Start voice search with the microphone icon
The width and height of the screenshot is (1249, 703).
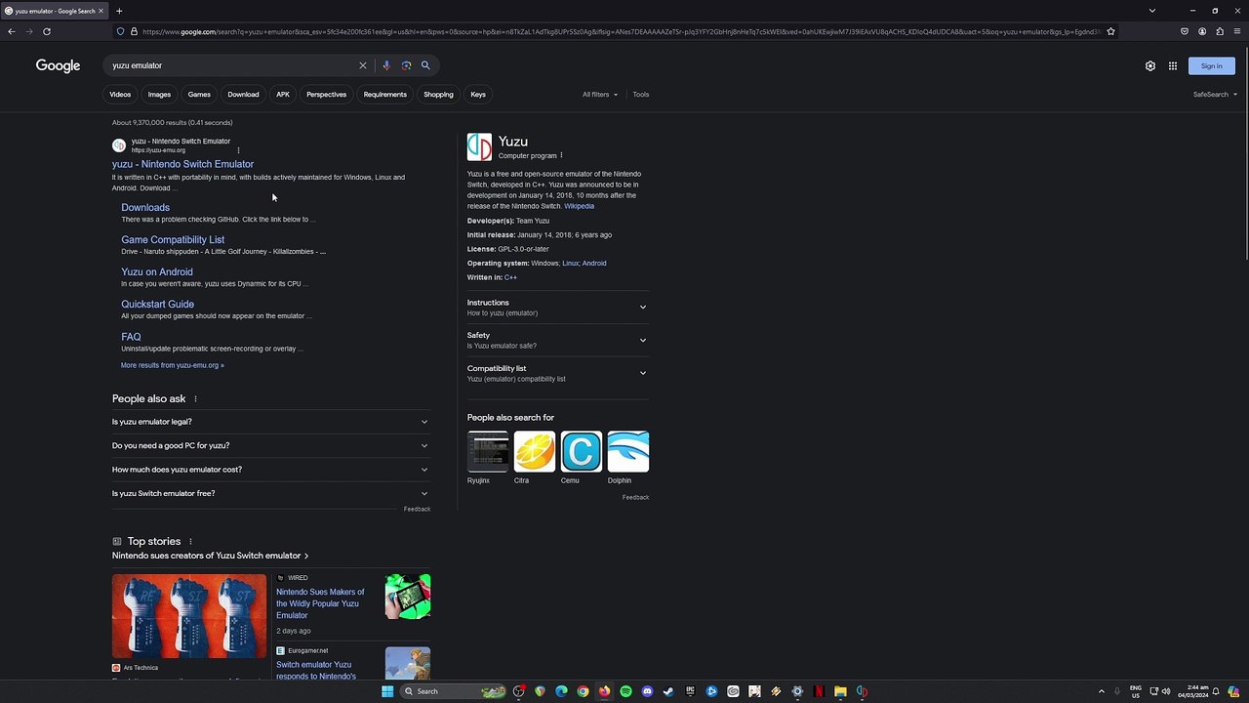point(386,65)
